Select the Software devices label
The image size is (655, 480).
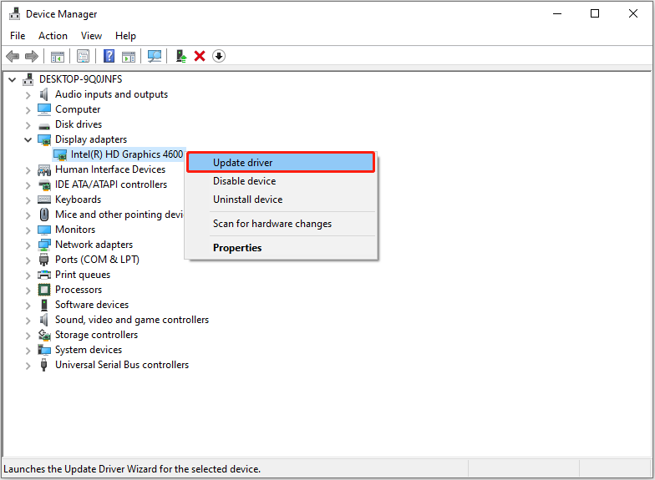click(x=92, y=305)
